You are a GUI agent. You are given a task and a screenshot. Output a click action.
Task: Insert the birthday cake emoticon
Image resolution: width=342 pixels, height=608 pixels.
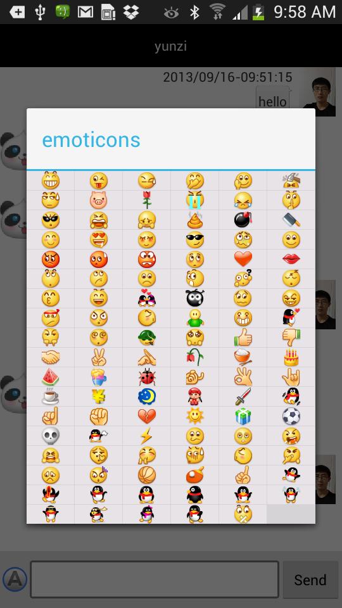291,357
